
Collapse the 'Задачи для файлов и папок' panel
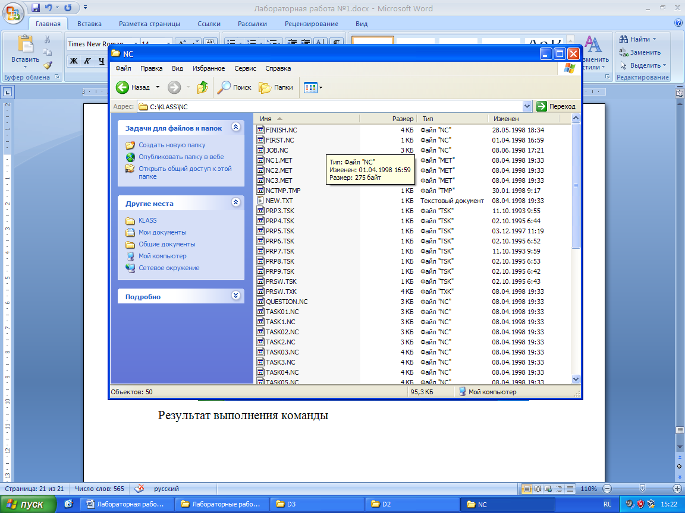[x=236, y=127]
